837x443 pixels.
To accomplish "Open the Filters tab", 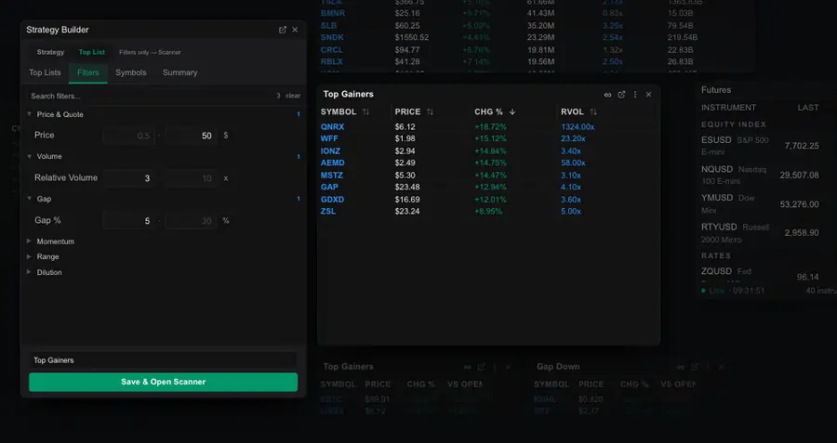I will pos(88,72).
